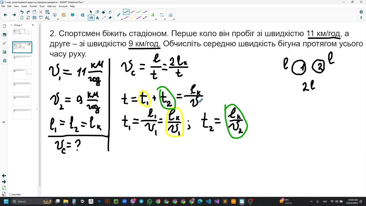Screen dimensions: 366x206
Task: Click the Save floppy disk icon
Action: click(34, 18)
